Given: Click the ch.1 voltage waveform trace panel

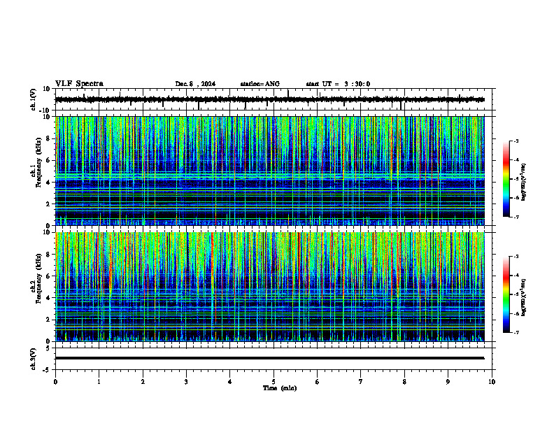Looking at the screenshot, I should pyautogui.click(x=275, y=99).
